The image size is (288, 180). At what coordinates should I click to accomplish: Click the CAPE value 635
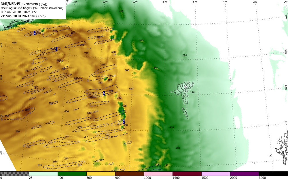pos(40,165)
